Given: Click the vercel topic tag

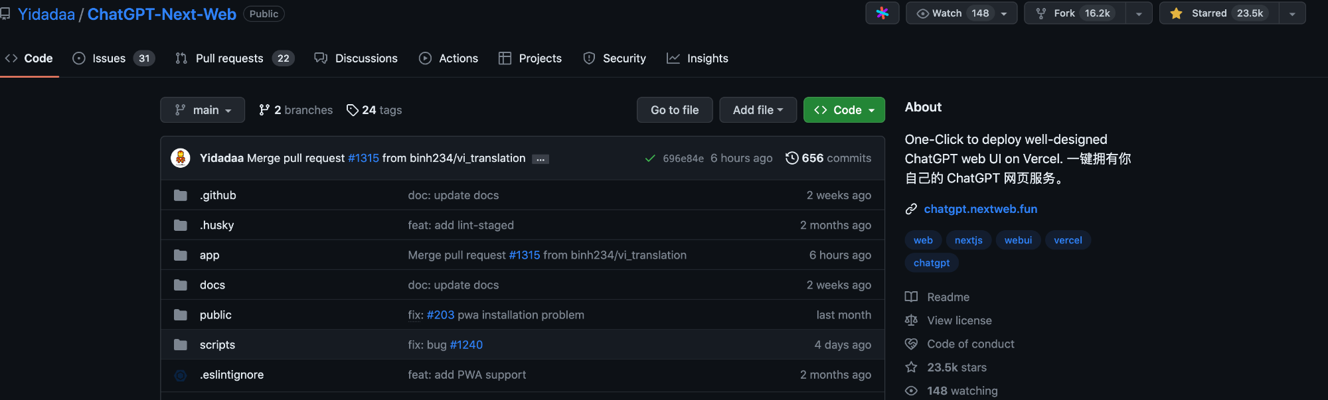Looking at the screenshot, I should (x=1068, y=240).
